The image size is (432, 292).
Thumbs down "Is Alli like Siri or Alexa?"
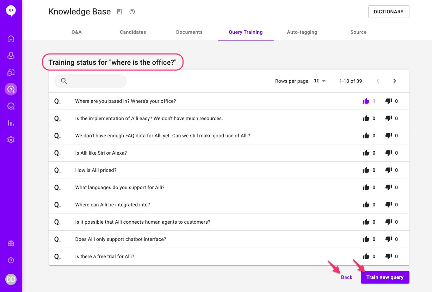point(389,153)
